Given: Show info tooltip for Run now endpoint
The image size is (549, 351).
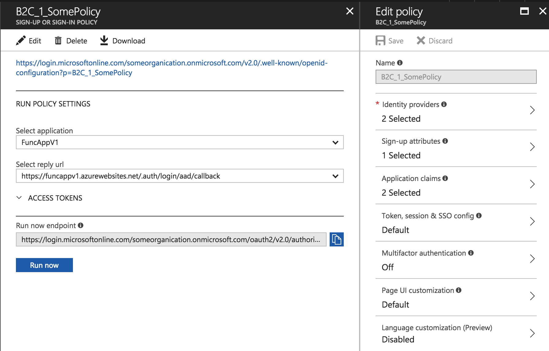Looking at the screenshot, I should point(81,225).
